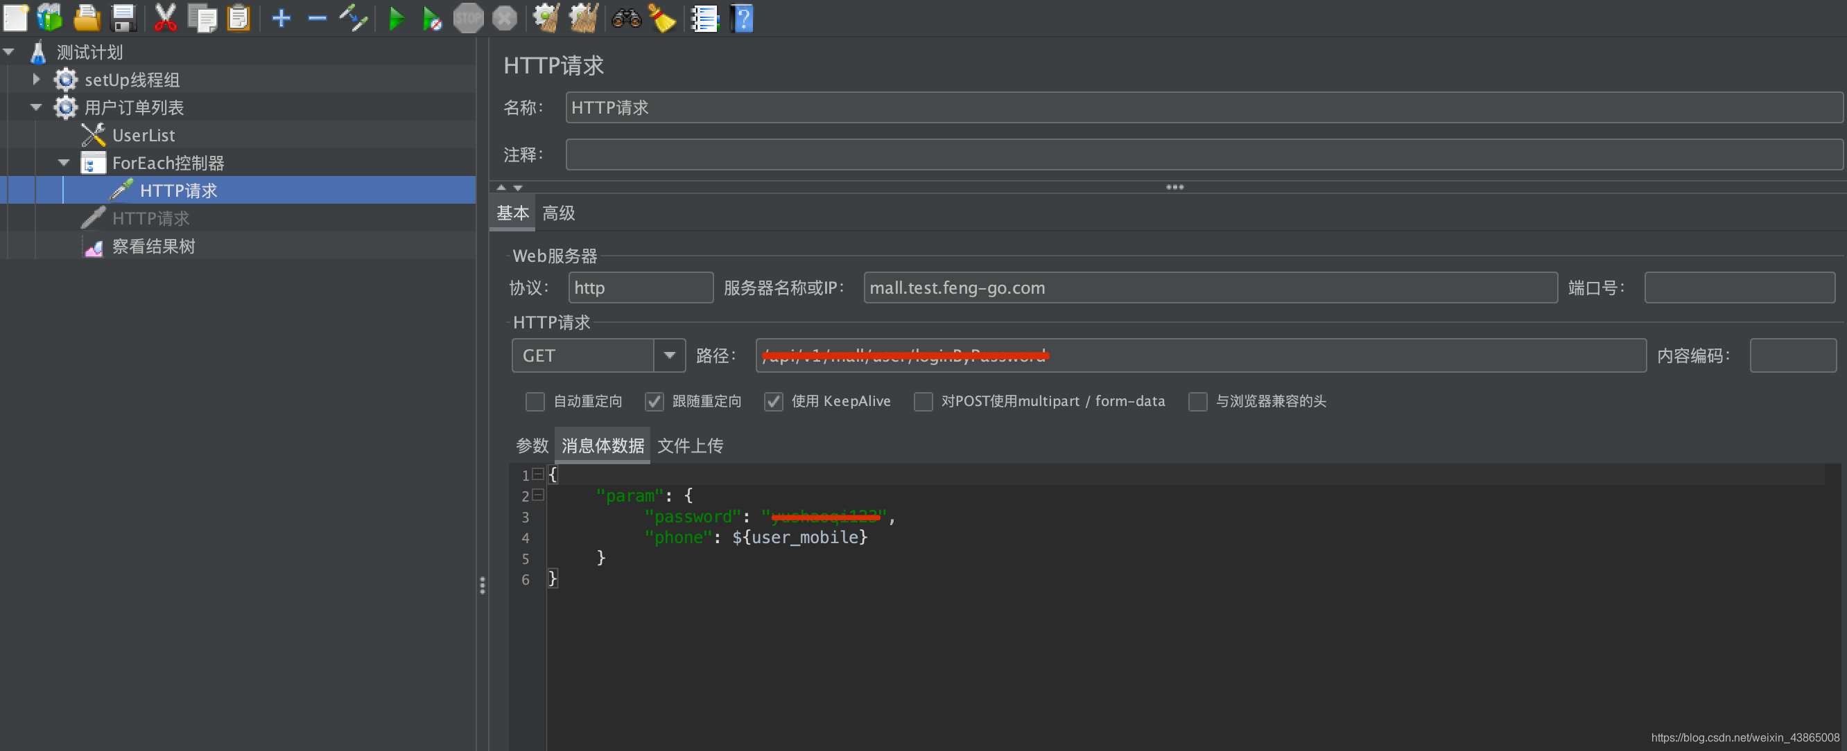The height and width of the screenshot is (751, 1847).
Task: Uncheck 跟随重定向 checkbox
Action: point(654,401)
